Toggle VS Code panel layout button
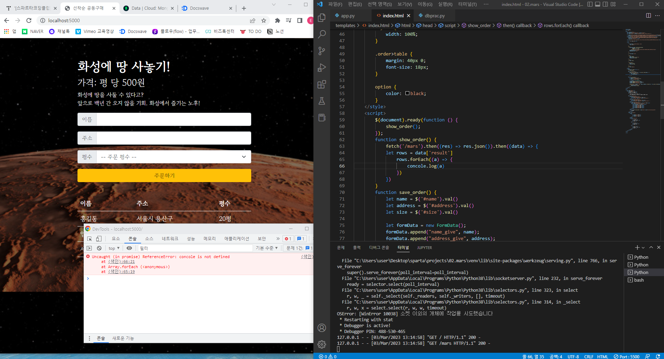 tap(598, 4)
